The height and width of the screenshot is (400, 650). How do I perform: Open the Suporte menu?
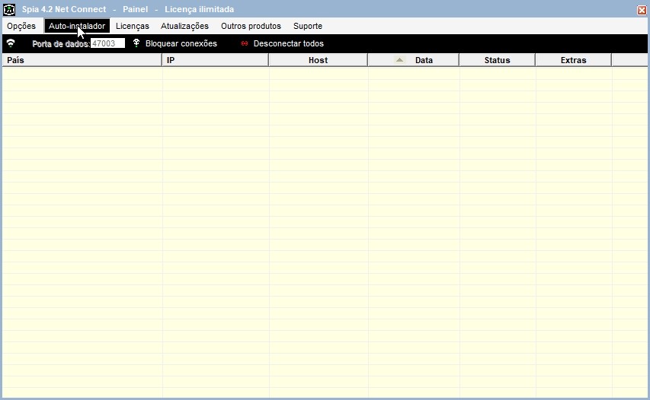pyautogui.click(x=308, y=26)
